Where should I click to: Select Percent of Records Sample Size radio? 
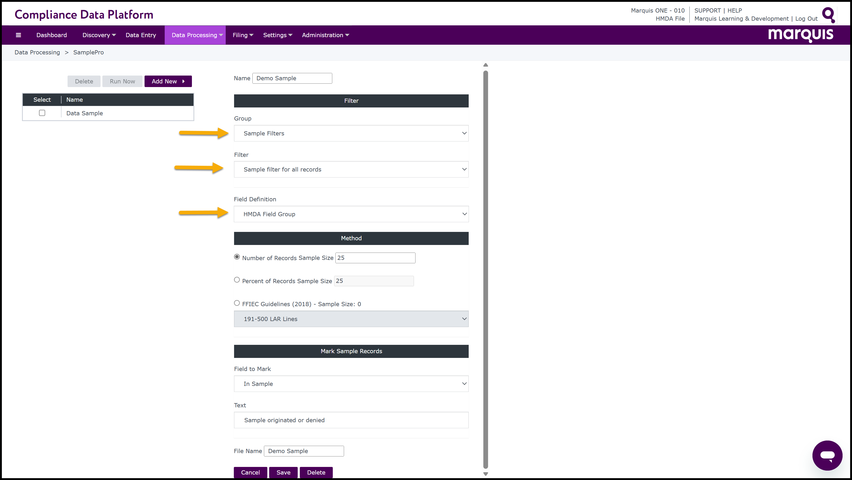click(237, 280)
